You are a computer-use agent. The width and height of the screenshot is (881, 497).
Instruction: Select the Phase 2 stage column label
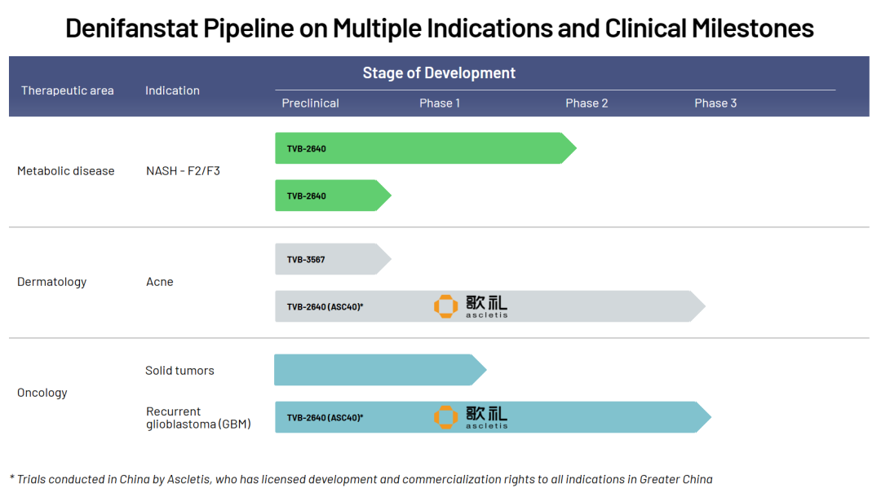pyautogui.click(x=587, y=103)
